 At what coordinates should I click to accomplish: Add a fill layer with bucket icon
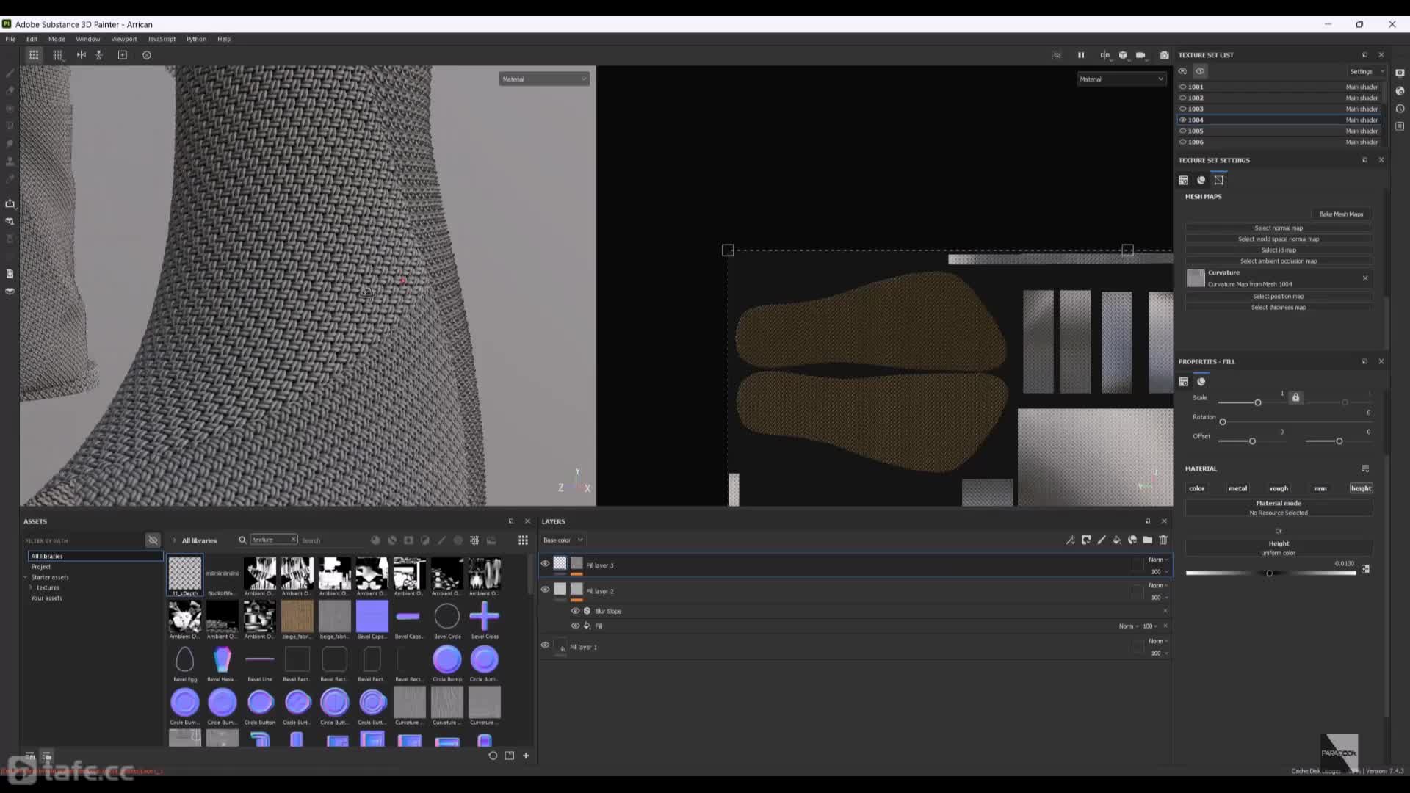coord(1117,540)
